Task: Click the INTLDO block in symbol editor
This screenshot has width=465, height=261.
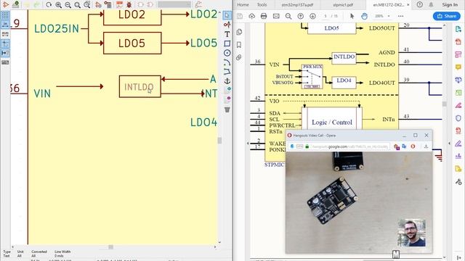Action: point(140,86)
